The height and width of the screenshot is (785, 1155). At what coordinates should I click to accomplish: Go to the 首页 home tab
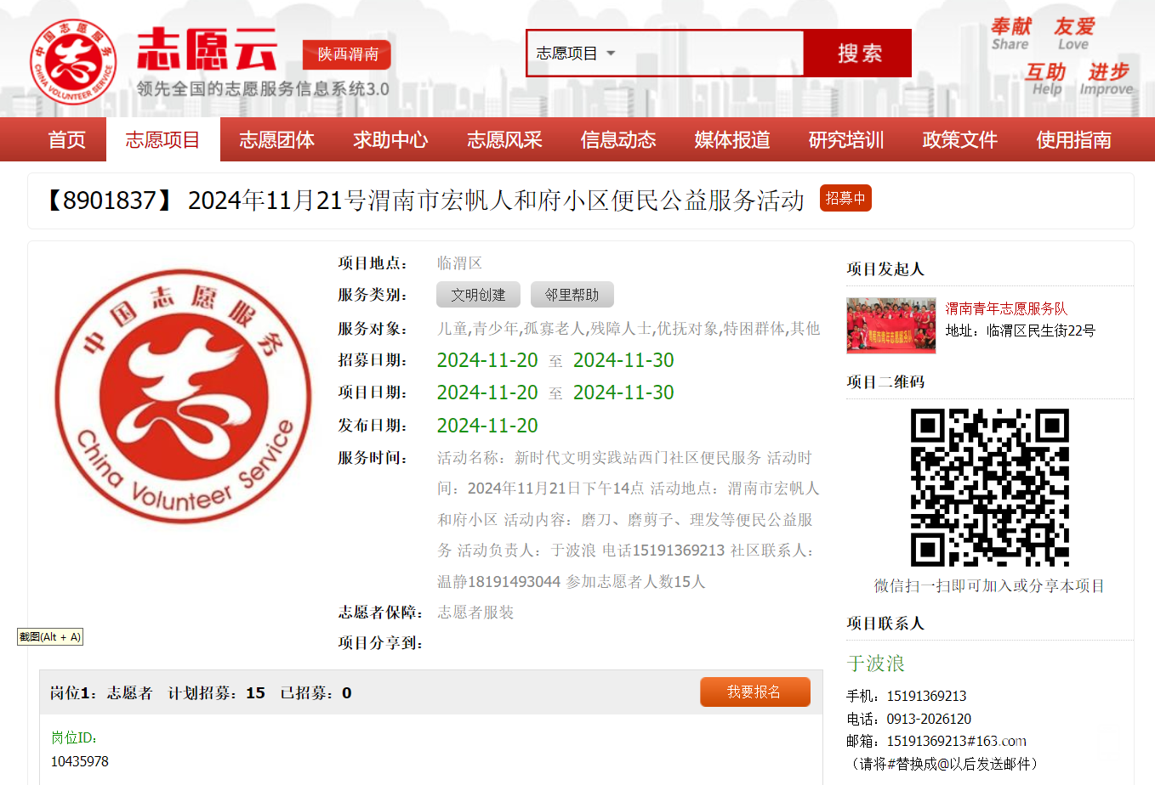pyautogui.click(x=66, y=140)
